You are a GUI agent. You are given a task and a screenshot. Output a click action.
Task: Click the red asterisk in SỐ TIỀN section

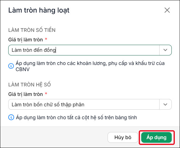pos(46,39)
